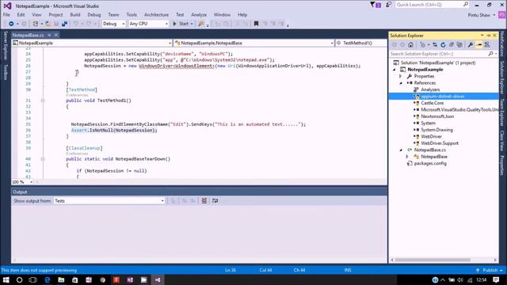The image size is (507, 285).
Task: Click the Quick Launch search box
Action: click(432, 5)
